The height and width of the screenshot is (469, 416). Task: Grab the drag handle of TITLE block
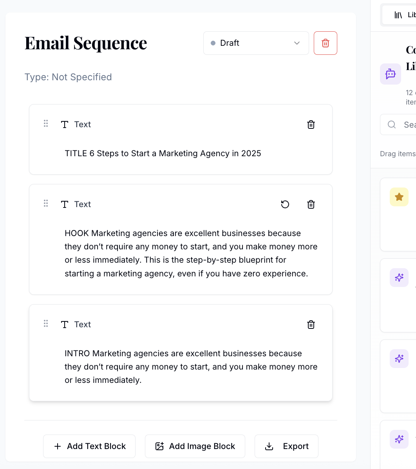coord(46,124)
